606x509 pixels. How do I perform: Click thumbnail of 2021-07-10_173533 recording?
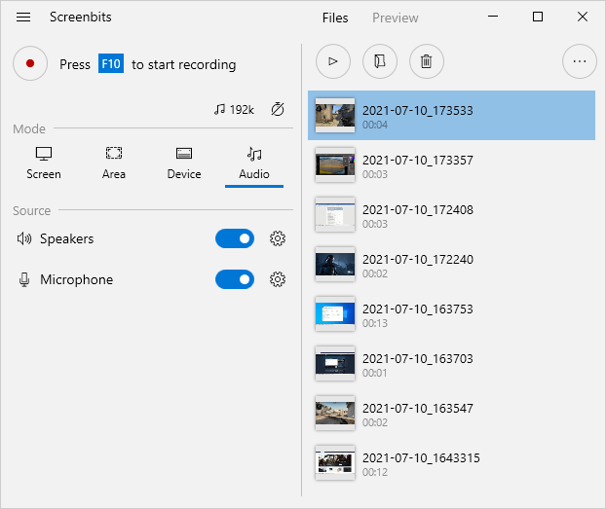(x=335, y=115)
